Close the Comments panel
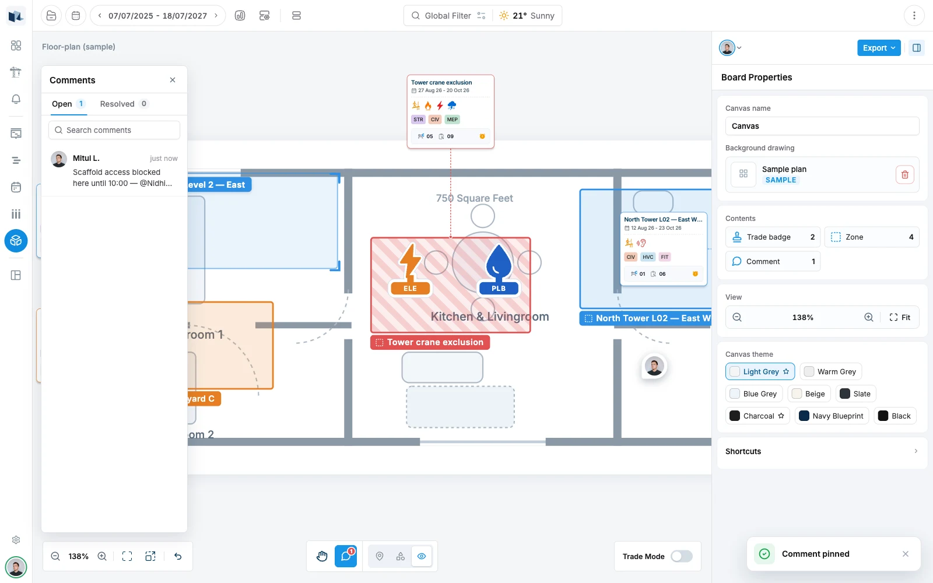Image resolution: width=933 pixels, height=583 pixels. pos(173,80)
